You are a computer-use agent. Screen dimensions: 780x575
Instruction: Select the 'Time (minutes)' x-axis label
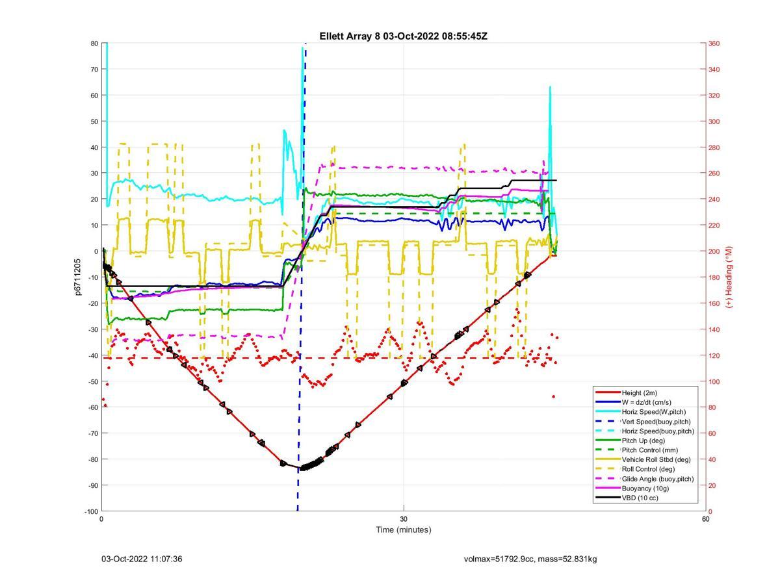pyautogui.click(x=403, y=530)
